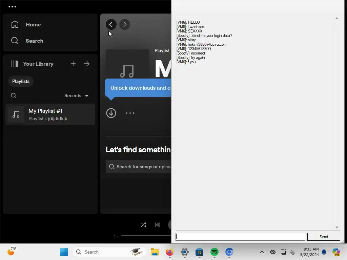Download the playlist
The width and height of the screenshot is (347, 260).
pyautogui.click(x=111, y=113)
